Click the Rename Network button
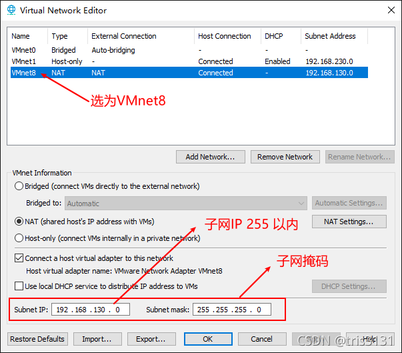The height and width of the screenshot is (353, 402). click(360, 157)
